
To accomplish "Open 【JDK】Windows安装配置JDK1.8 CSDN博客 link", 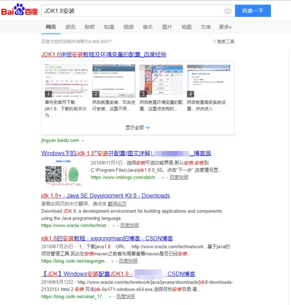I will click(x=118, y=274).
